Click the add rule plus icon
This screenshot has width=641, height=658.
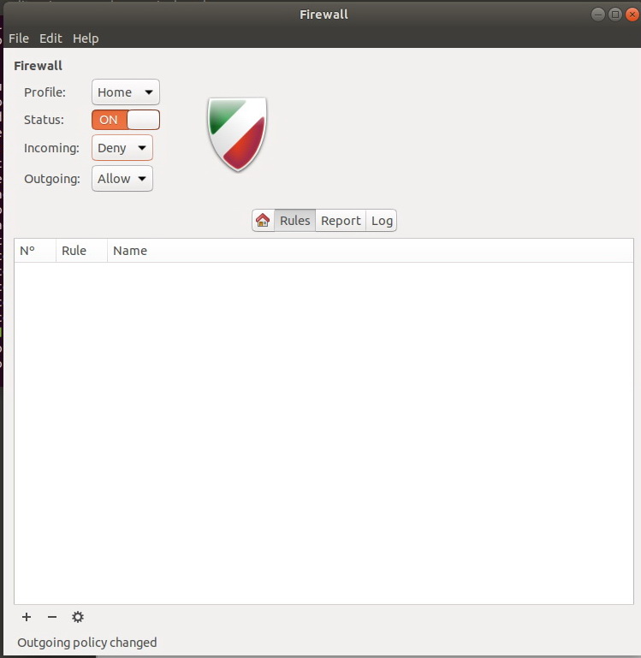point(27,617)
